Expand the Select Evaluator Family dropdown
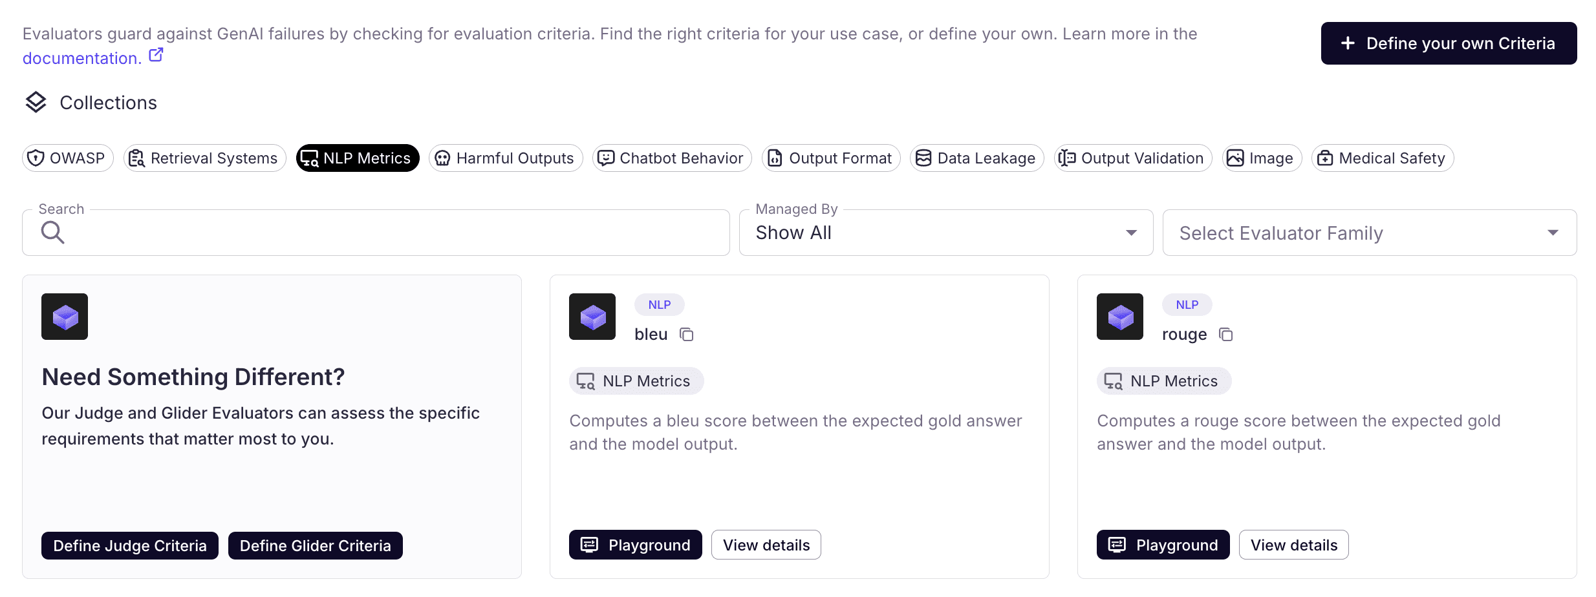This screenshot has width=1596, height=597. [x=1368, y=233]
